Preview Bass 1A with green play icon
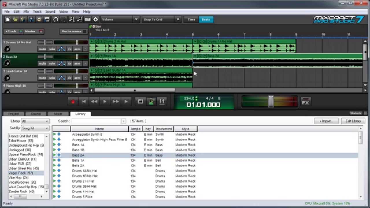 [x=54, y=145]
